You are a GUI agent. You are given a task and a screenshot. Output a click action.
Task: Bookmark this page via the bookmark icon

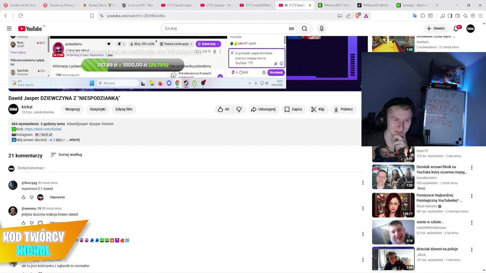tap(92, 16)
